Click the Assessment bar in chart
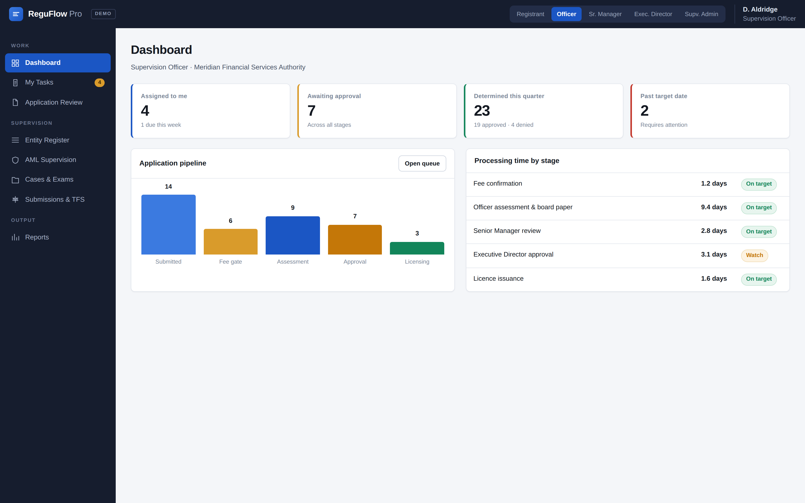This screenshot has height=503, width=805. point(293,235)
